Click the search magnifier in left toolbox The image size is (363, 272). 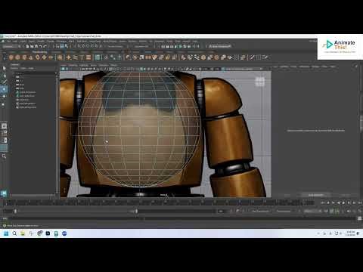[4, 156]
